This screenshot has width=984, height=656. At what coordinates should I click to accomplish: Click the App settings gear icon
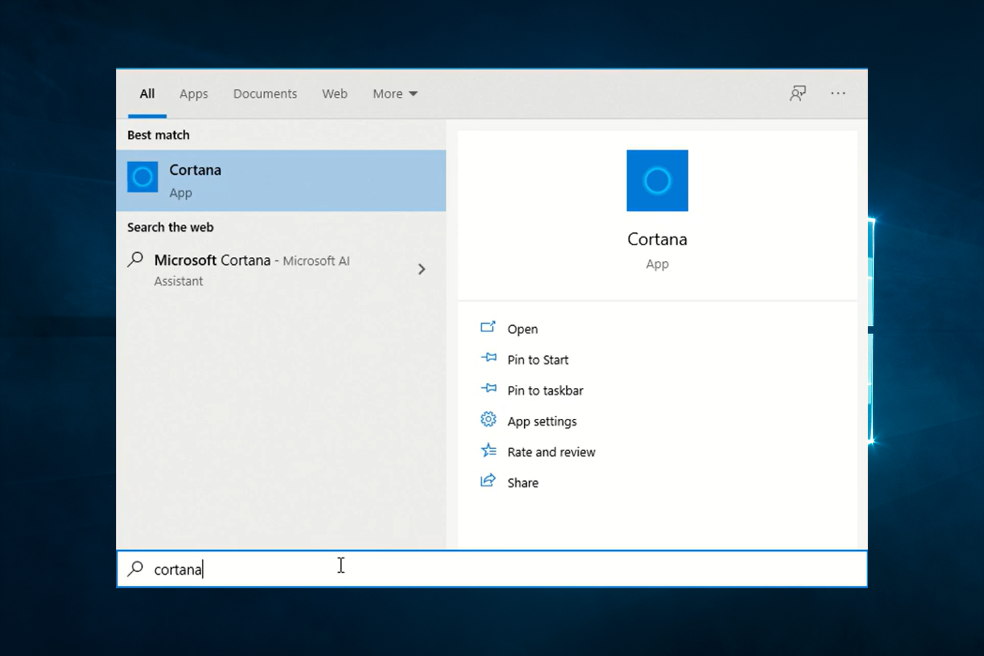[488, 420]
